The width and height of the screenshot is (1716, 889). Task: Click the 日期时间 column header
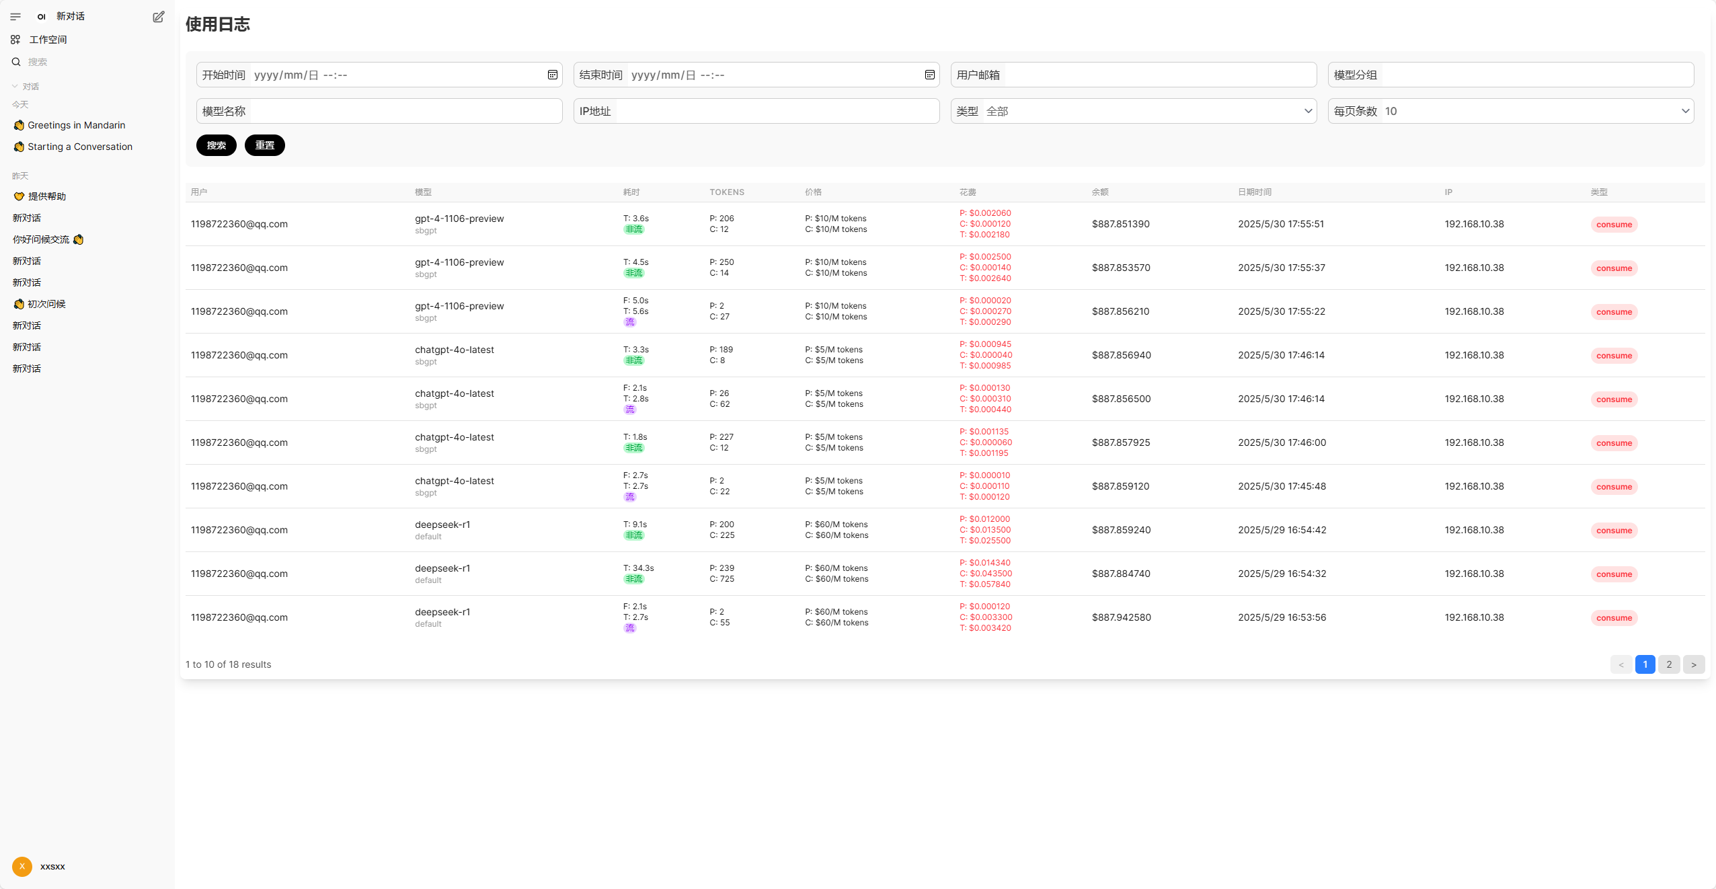coord(1255,192)
